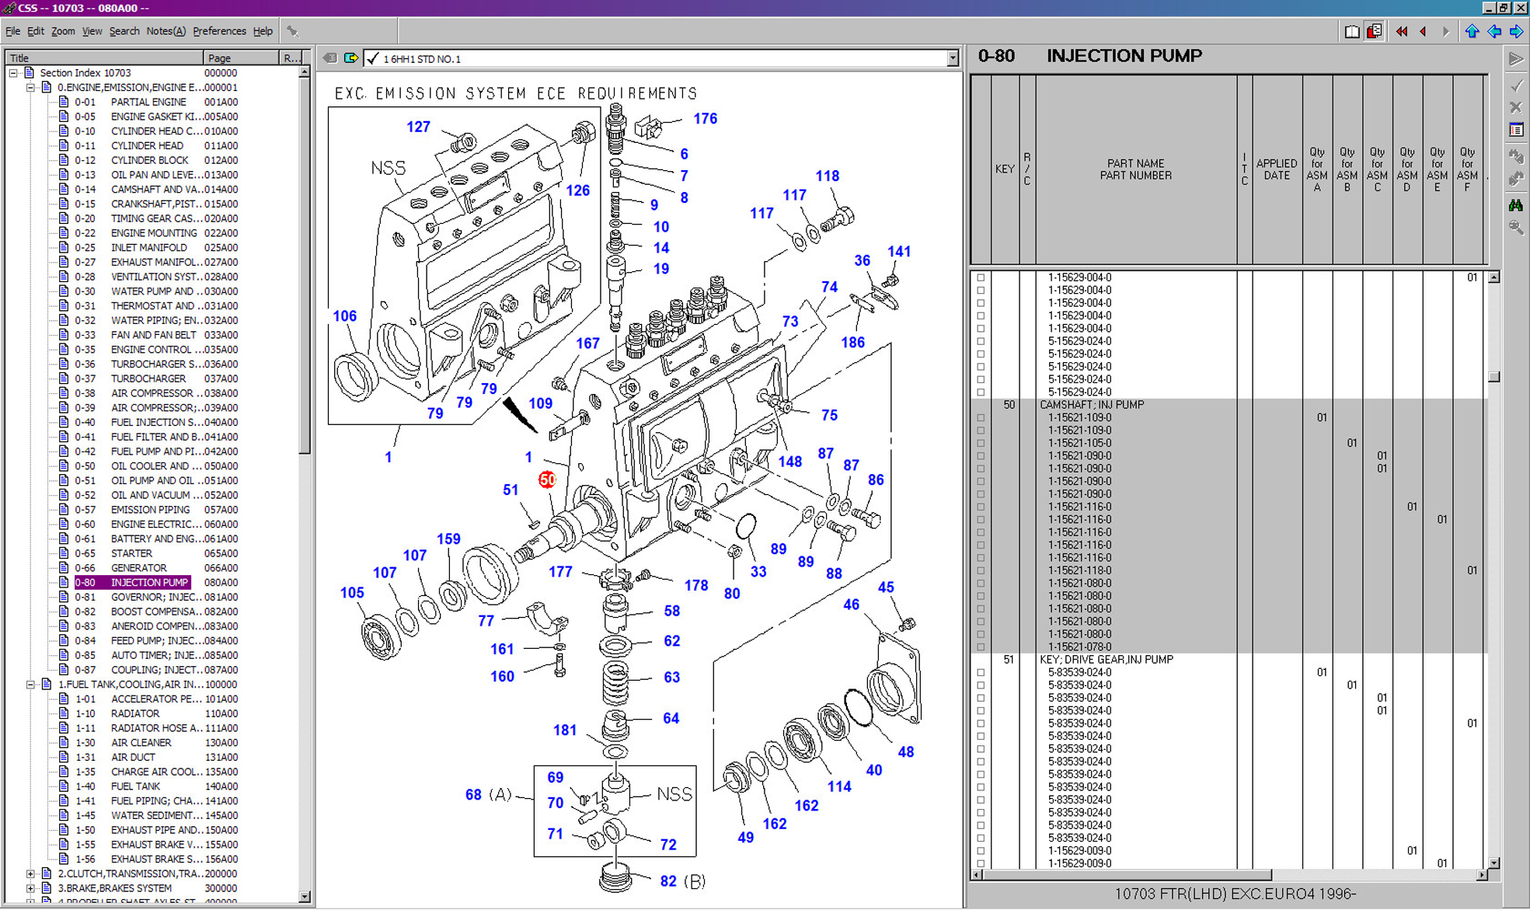Collapse the 1.FUEL TANK,COOLING section
This screenshot has height=910, width=1530.
(30, 685)
